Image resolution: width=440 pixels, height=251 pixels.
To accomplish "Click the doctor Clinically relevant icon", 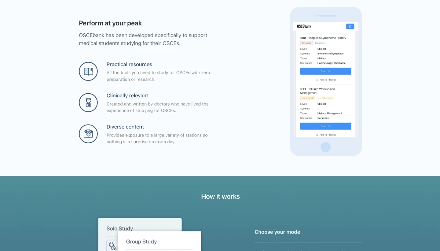I will pos(88,103).
